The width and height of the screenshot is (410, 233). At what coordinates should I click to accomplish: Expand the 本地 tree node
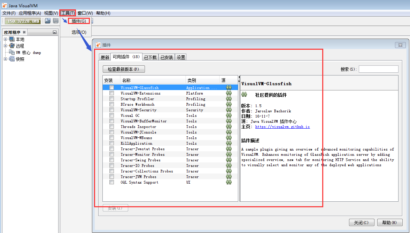pyautogui.click(x=5, y=39)
